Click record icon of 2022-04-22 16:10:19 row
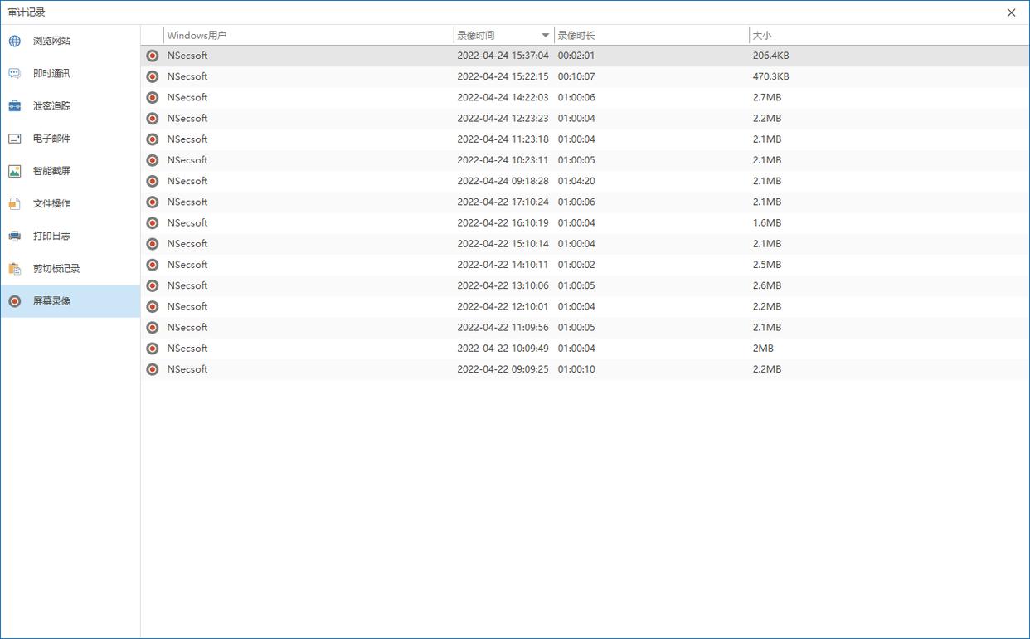The height and width of the screenshot is (639, 1030). pos(153,223)
